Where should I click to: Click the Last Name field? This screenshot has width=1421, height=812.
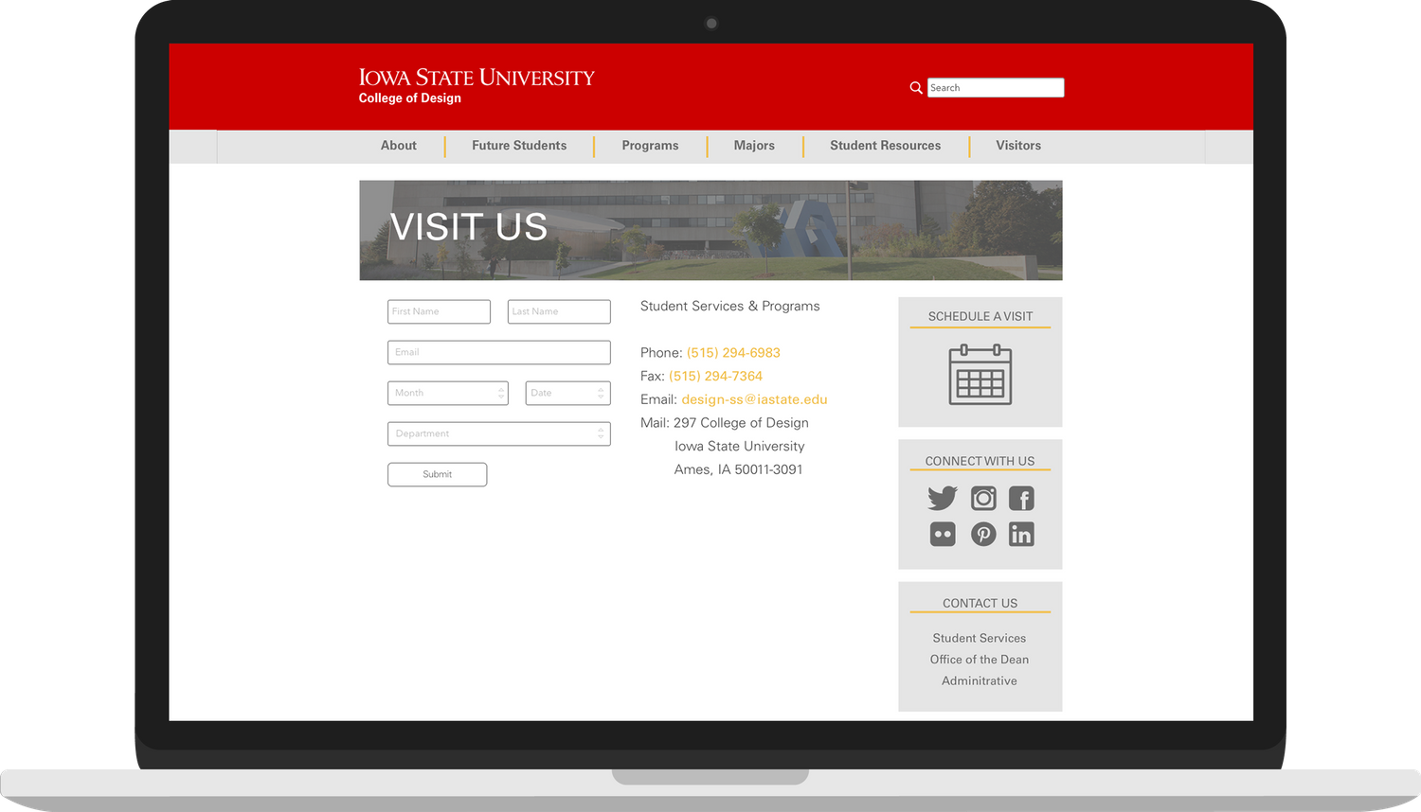[559, 311]
